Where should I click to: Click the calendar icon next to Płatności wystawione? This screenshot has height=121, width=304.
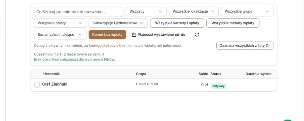pos(134,35)
